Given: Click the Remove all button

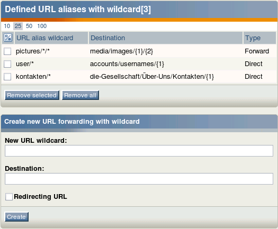Looking at the screenshot, I should coord(80,95).
